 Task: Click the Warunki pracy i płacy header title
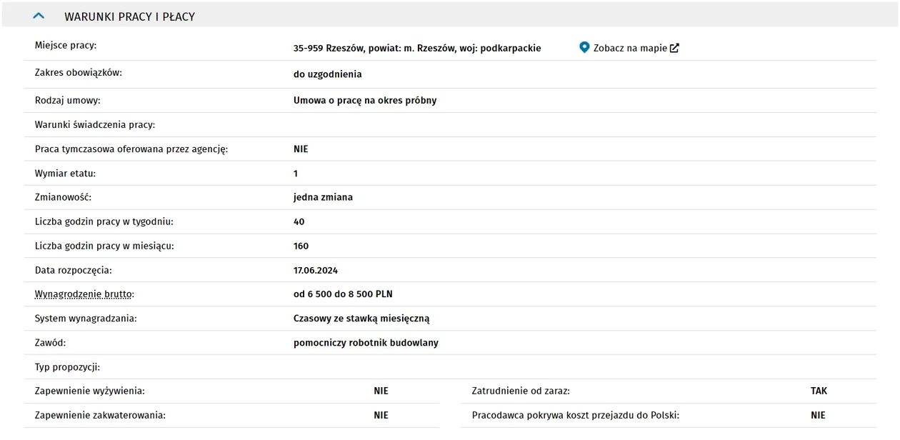[x=129, y=16]
